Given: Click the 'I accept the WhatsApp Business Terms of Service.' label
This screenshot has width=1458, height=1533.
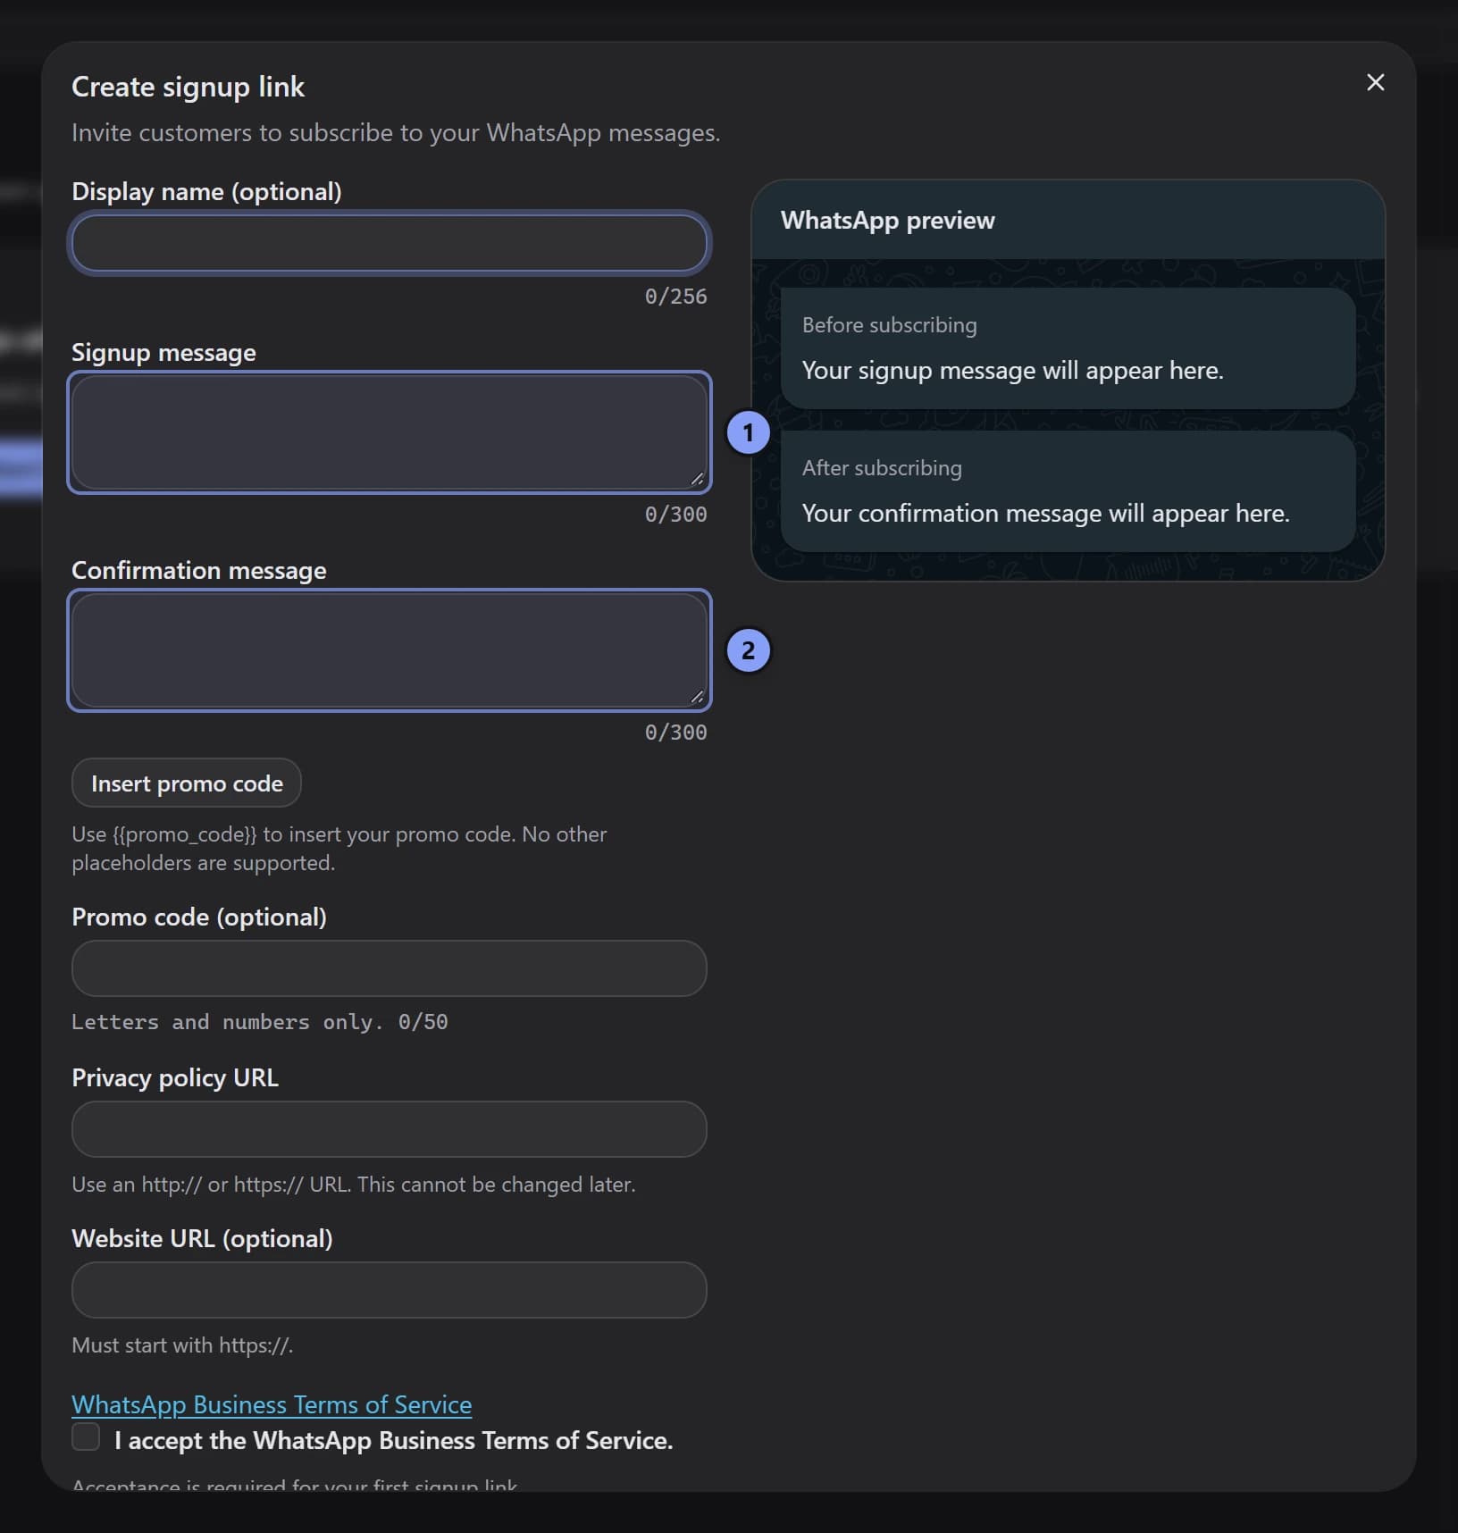Looking at the screenshot, I should click(x=394, y=1440).
